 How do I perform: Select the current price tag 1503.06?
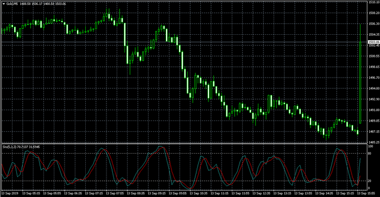pyautogui.click(x=373, y=42)
